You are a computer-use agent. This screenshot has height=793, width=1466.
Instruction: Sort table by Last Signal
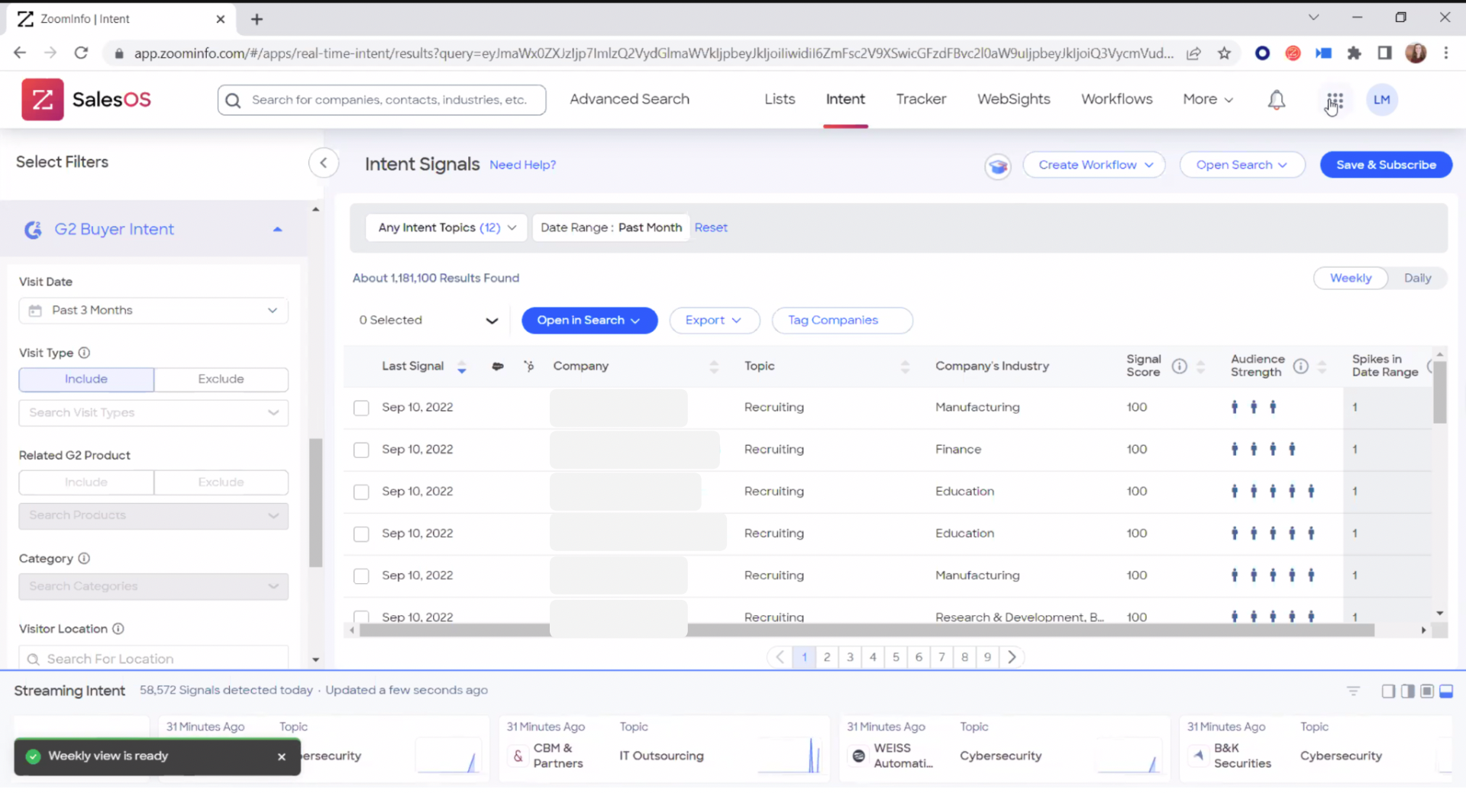tap(462, 367)
